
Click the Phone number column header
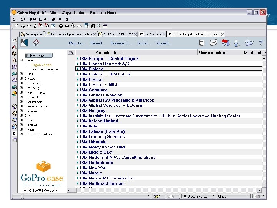(220, 52)
